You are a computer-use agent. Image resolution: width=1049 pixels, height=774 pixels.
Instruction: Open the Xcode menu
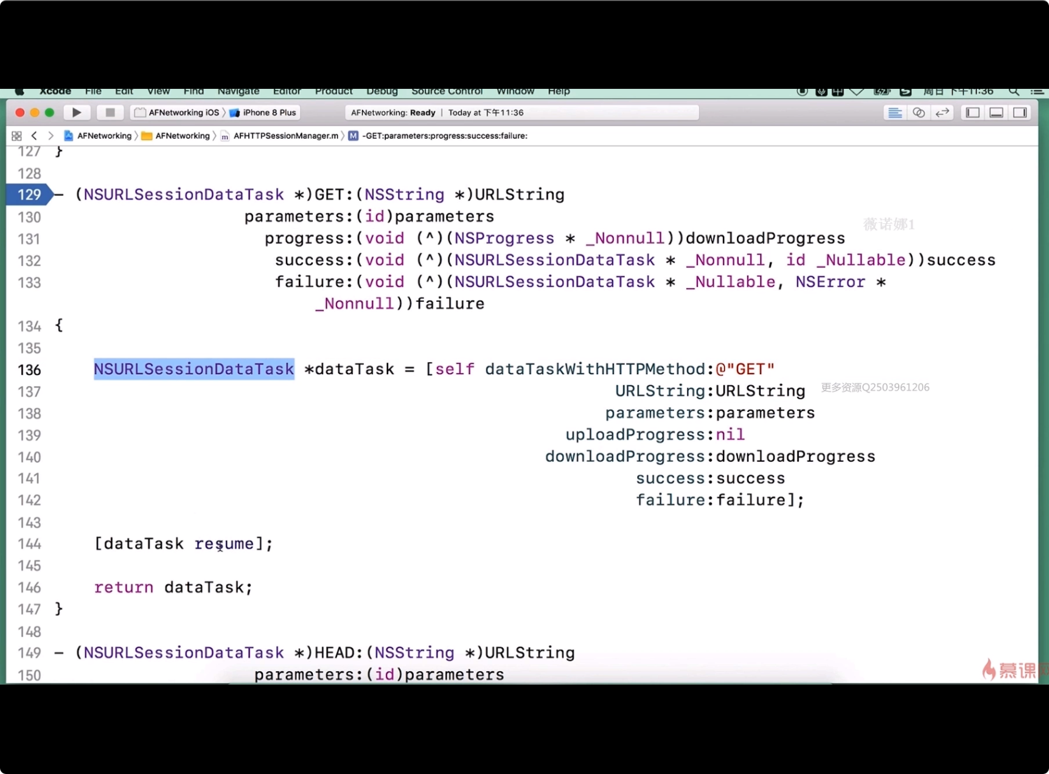(55, 91)
